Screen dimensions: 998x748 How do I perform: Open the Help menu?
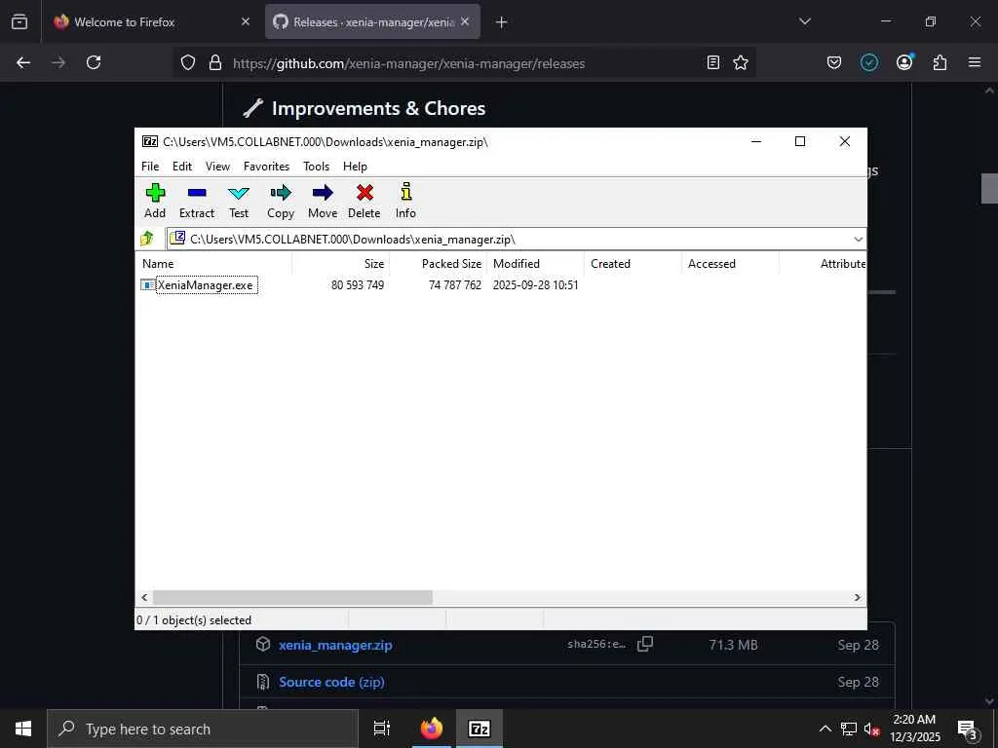(x=355, y=166)
